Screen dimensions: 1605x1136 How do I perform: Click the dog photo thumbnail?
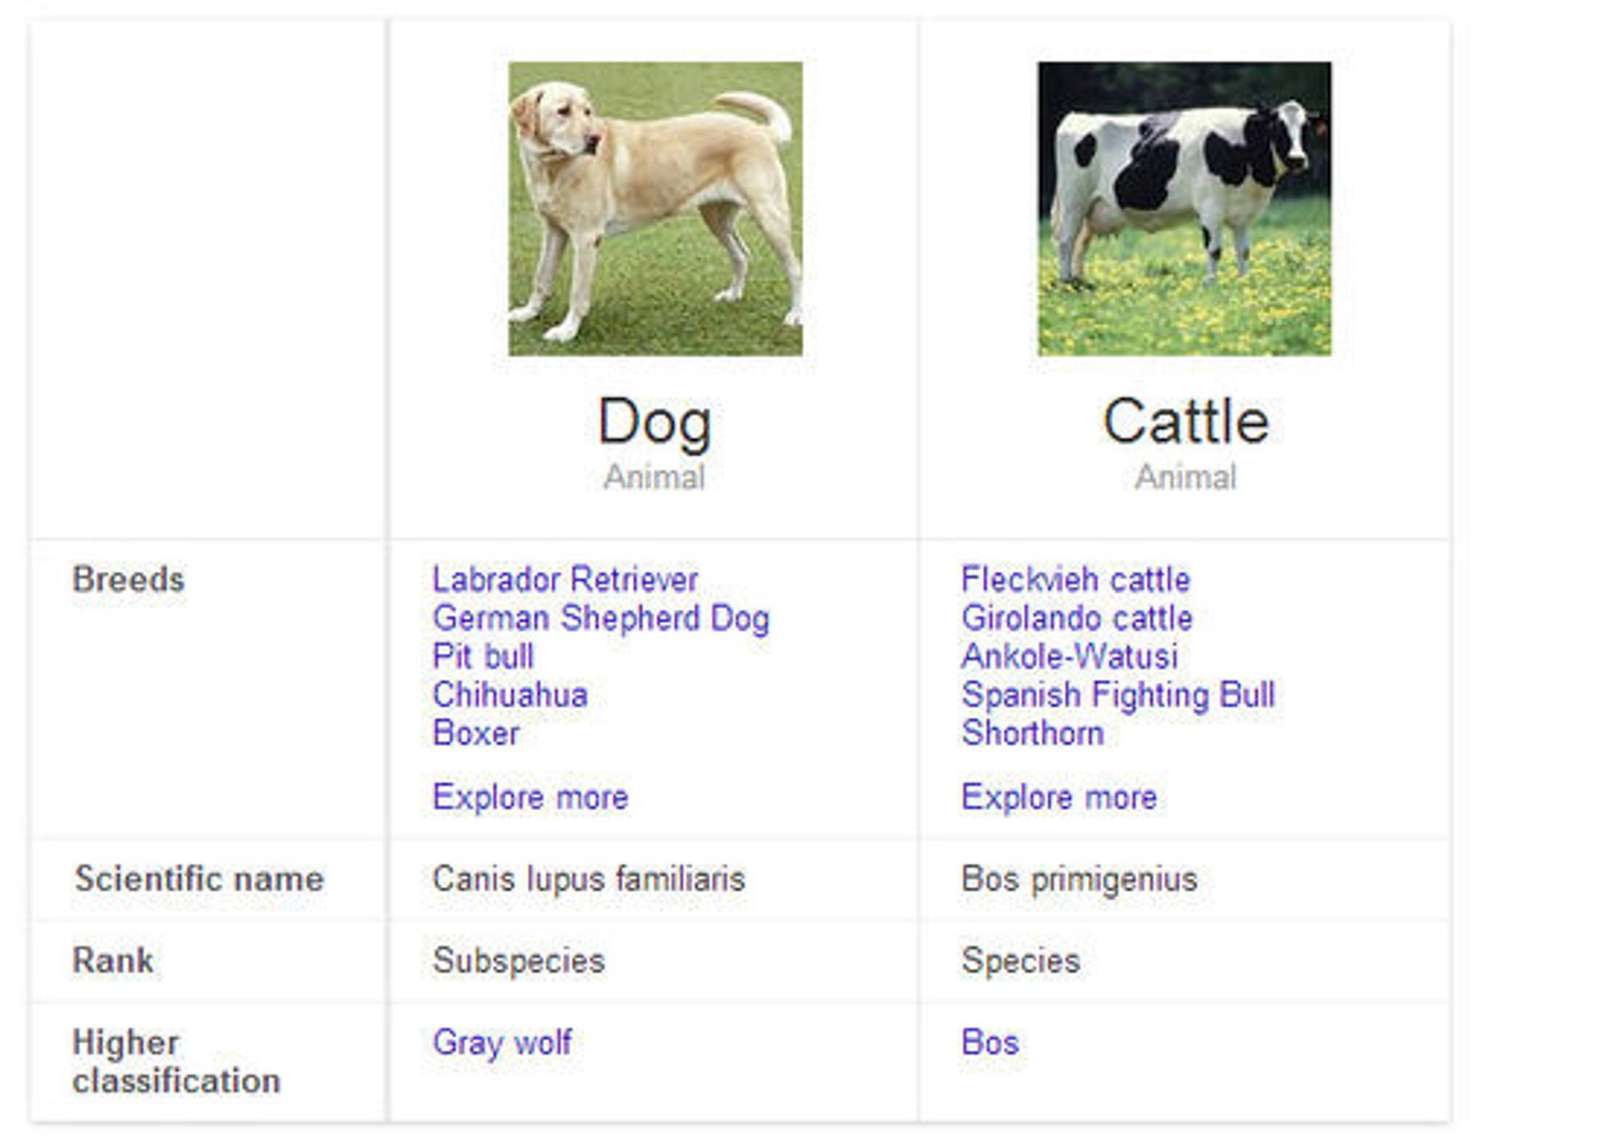pyautogui.click(x=655, y=209)
